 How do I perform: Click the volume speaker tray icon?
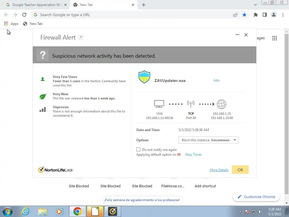pos(260,212)
